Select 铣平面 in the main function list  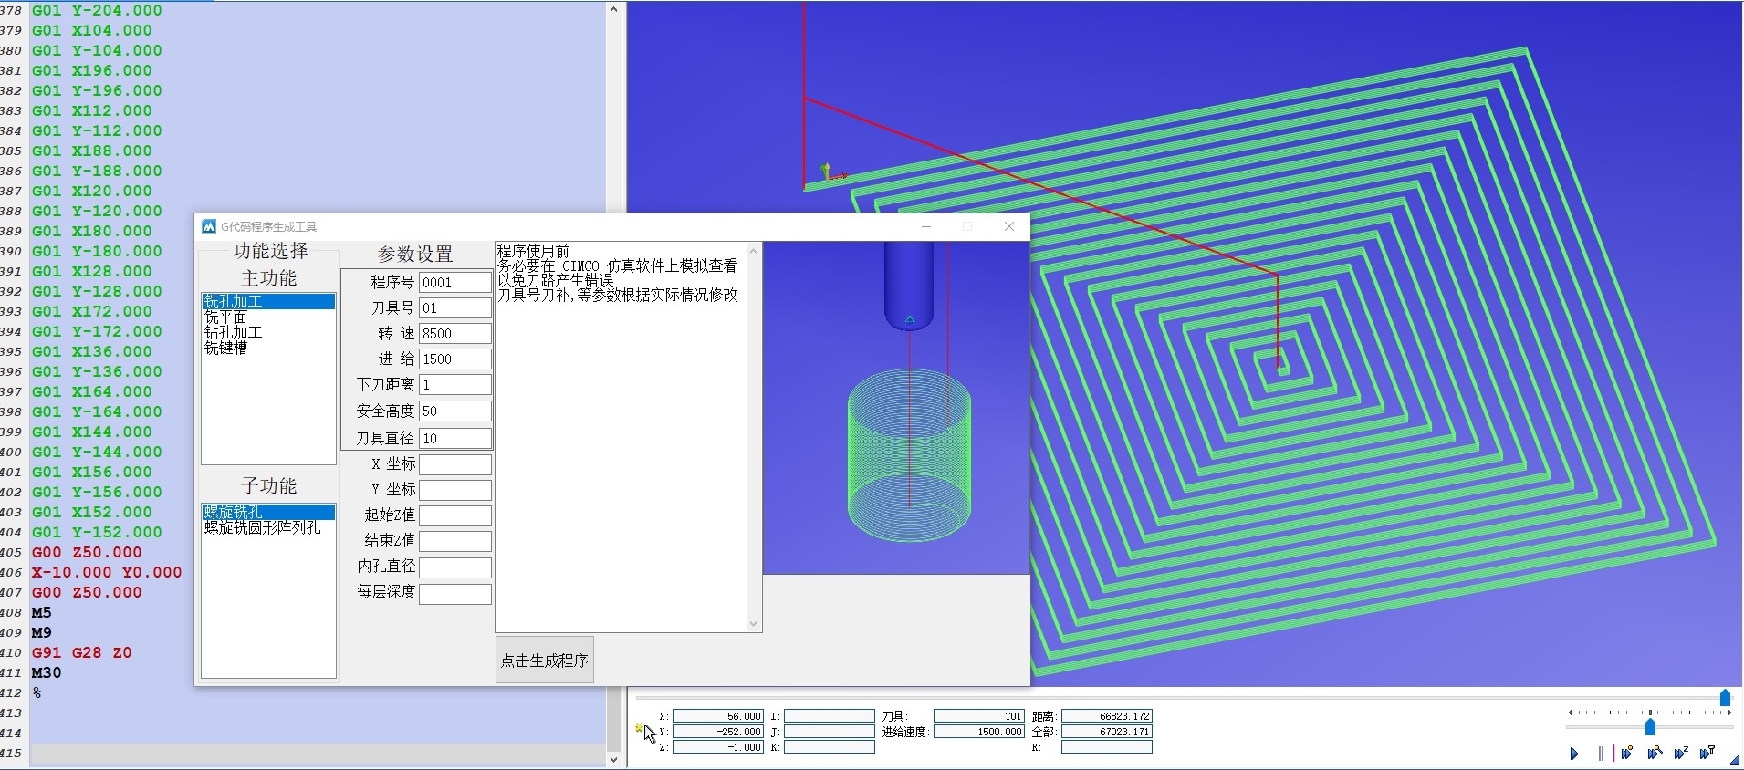click(x=268, y=317)
